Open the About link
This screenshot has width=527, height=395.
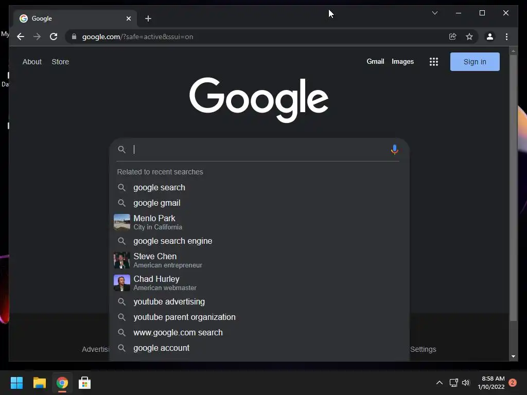click(x=32, y=62)
